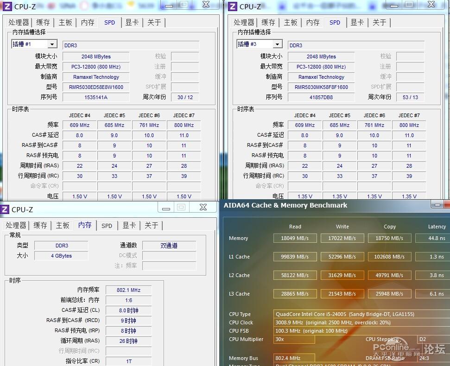The width and height of the screenshot is (450, 366).
Task: Select model number RMR5030ED58E8W1600
Action: coord(96,87)
